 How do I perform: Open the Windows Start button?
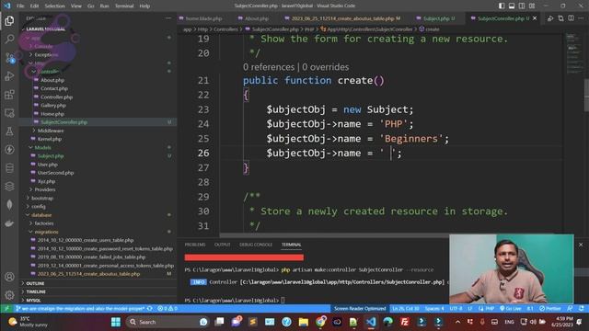coord(116,322)
